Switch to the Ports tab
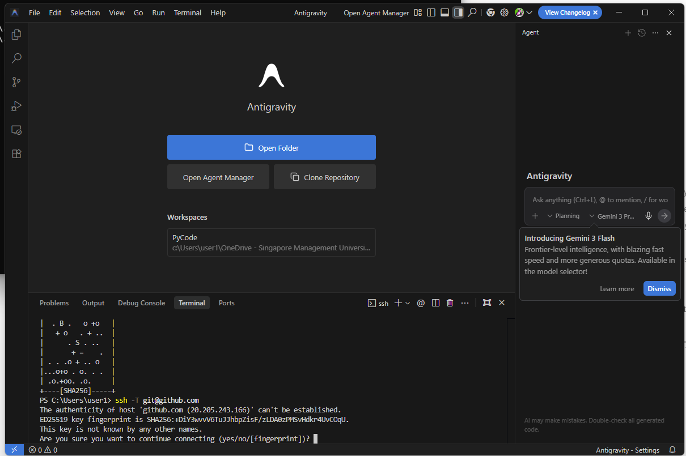Image resolution: width=686 pixels, height=456 pixels. (227, 303)
